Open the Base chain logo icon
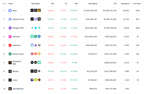The height and width of the screenshot is (94, 144). point(10,11)
